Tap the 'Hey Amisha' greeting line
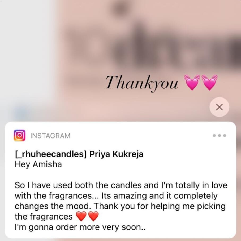This screenshot has height=241, width=241. point(38,164)
